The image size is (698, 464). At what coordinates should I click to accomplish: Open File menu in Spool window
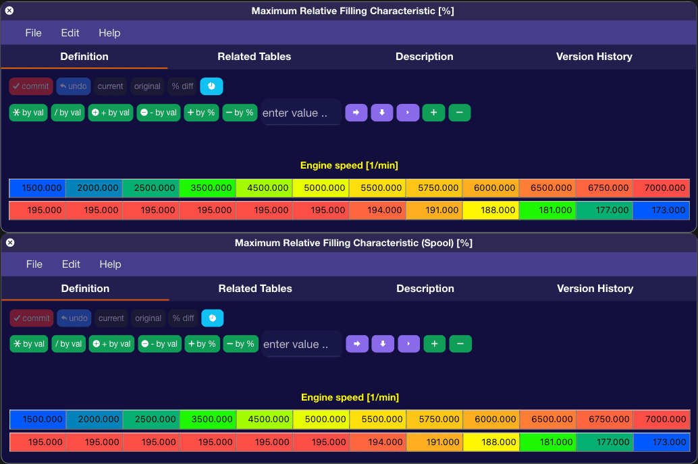point(34,264)
